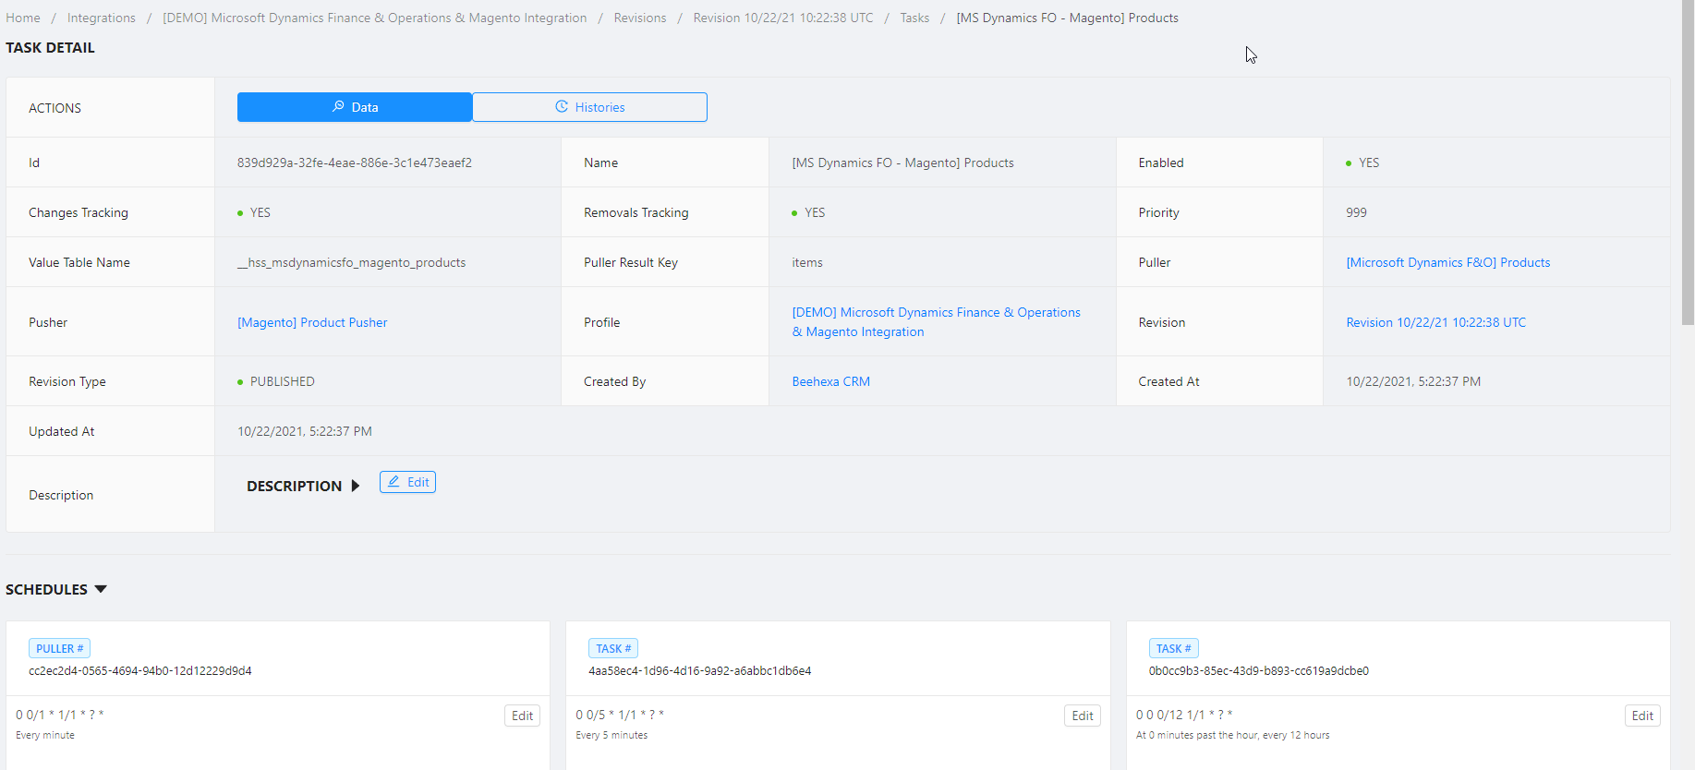
Task: Click TASK # tag for 0b0cc9b3 schedule
Action: 1174,648
